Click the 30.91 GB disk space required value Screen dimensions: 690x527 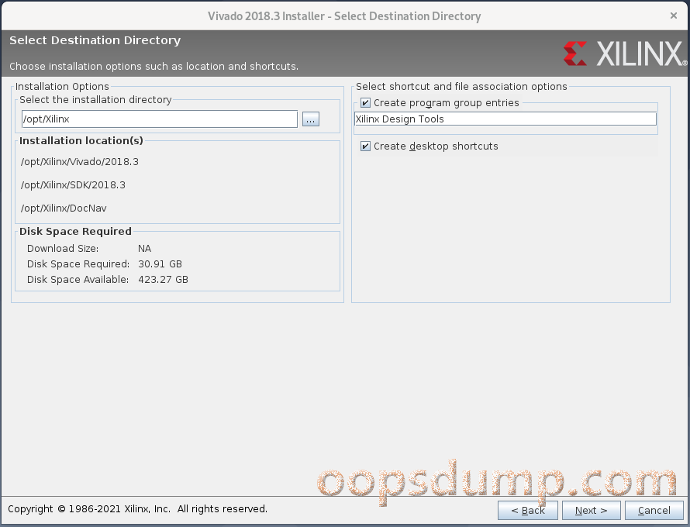pyautogui.click(x=160, y=264)
